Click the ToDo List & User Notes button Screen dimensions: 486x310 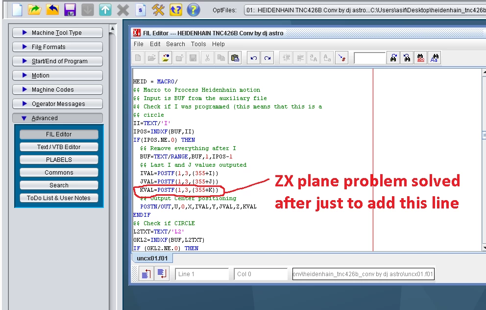click(59, 198)
